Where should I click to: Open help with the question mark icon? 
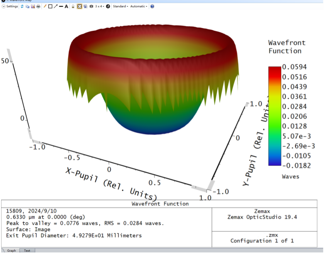pyautogui.click(x=152, y=7)
